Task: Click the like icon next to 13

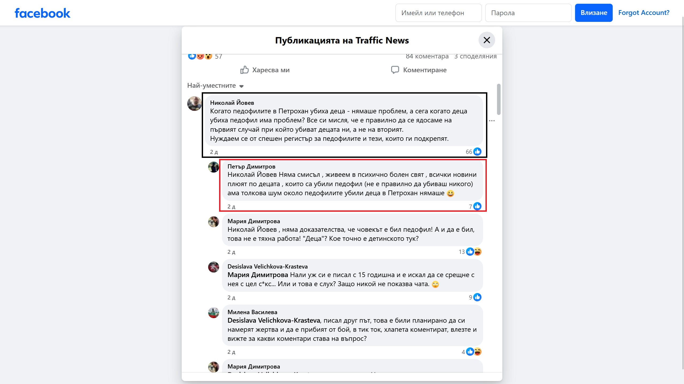Action: point(470,252)
